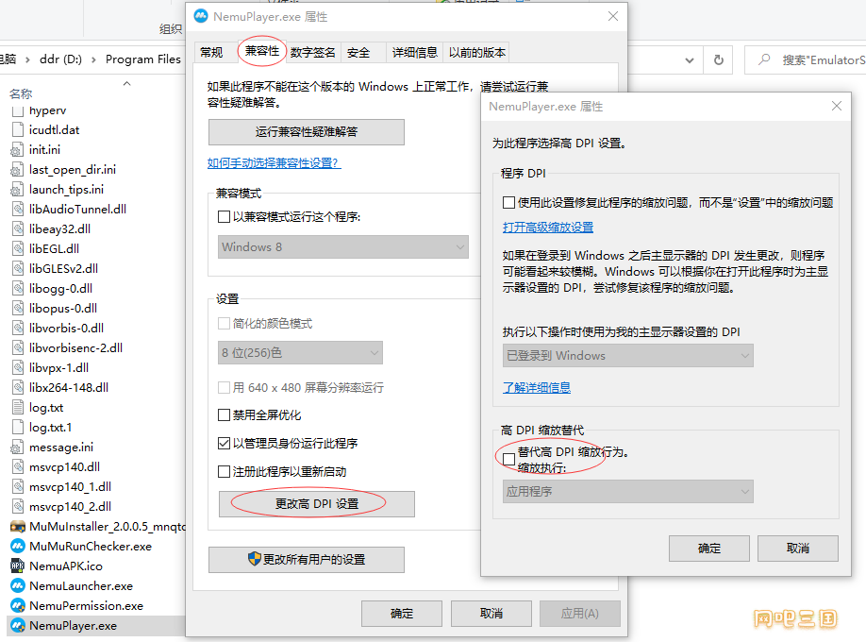
Task: Open the 已登录到 Windows DPI dropdown
Action: pos(628,356)
